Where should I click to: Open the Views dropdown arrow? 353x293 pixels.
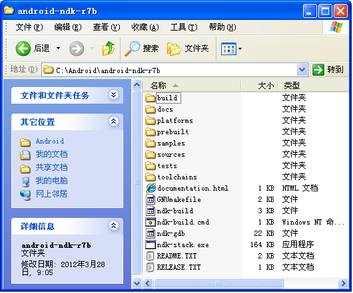click(x=240, y=49)
